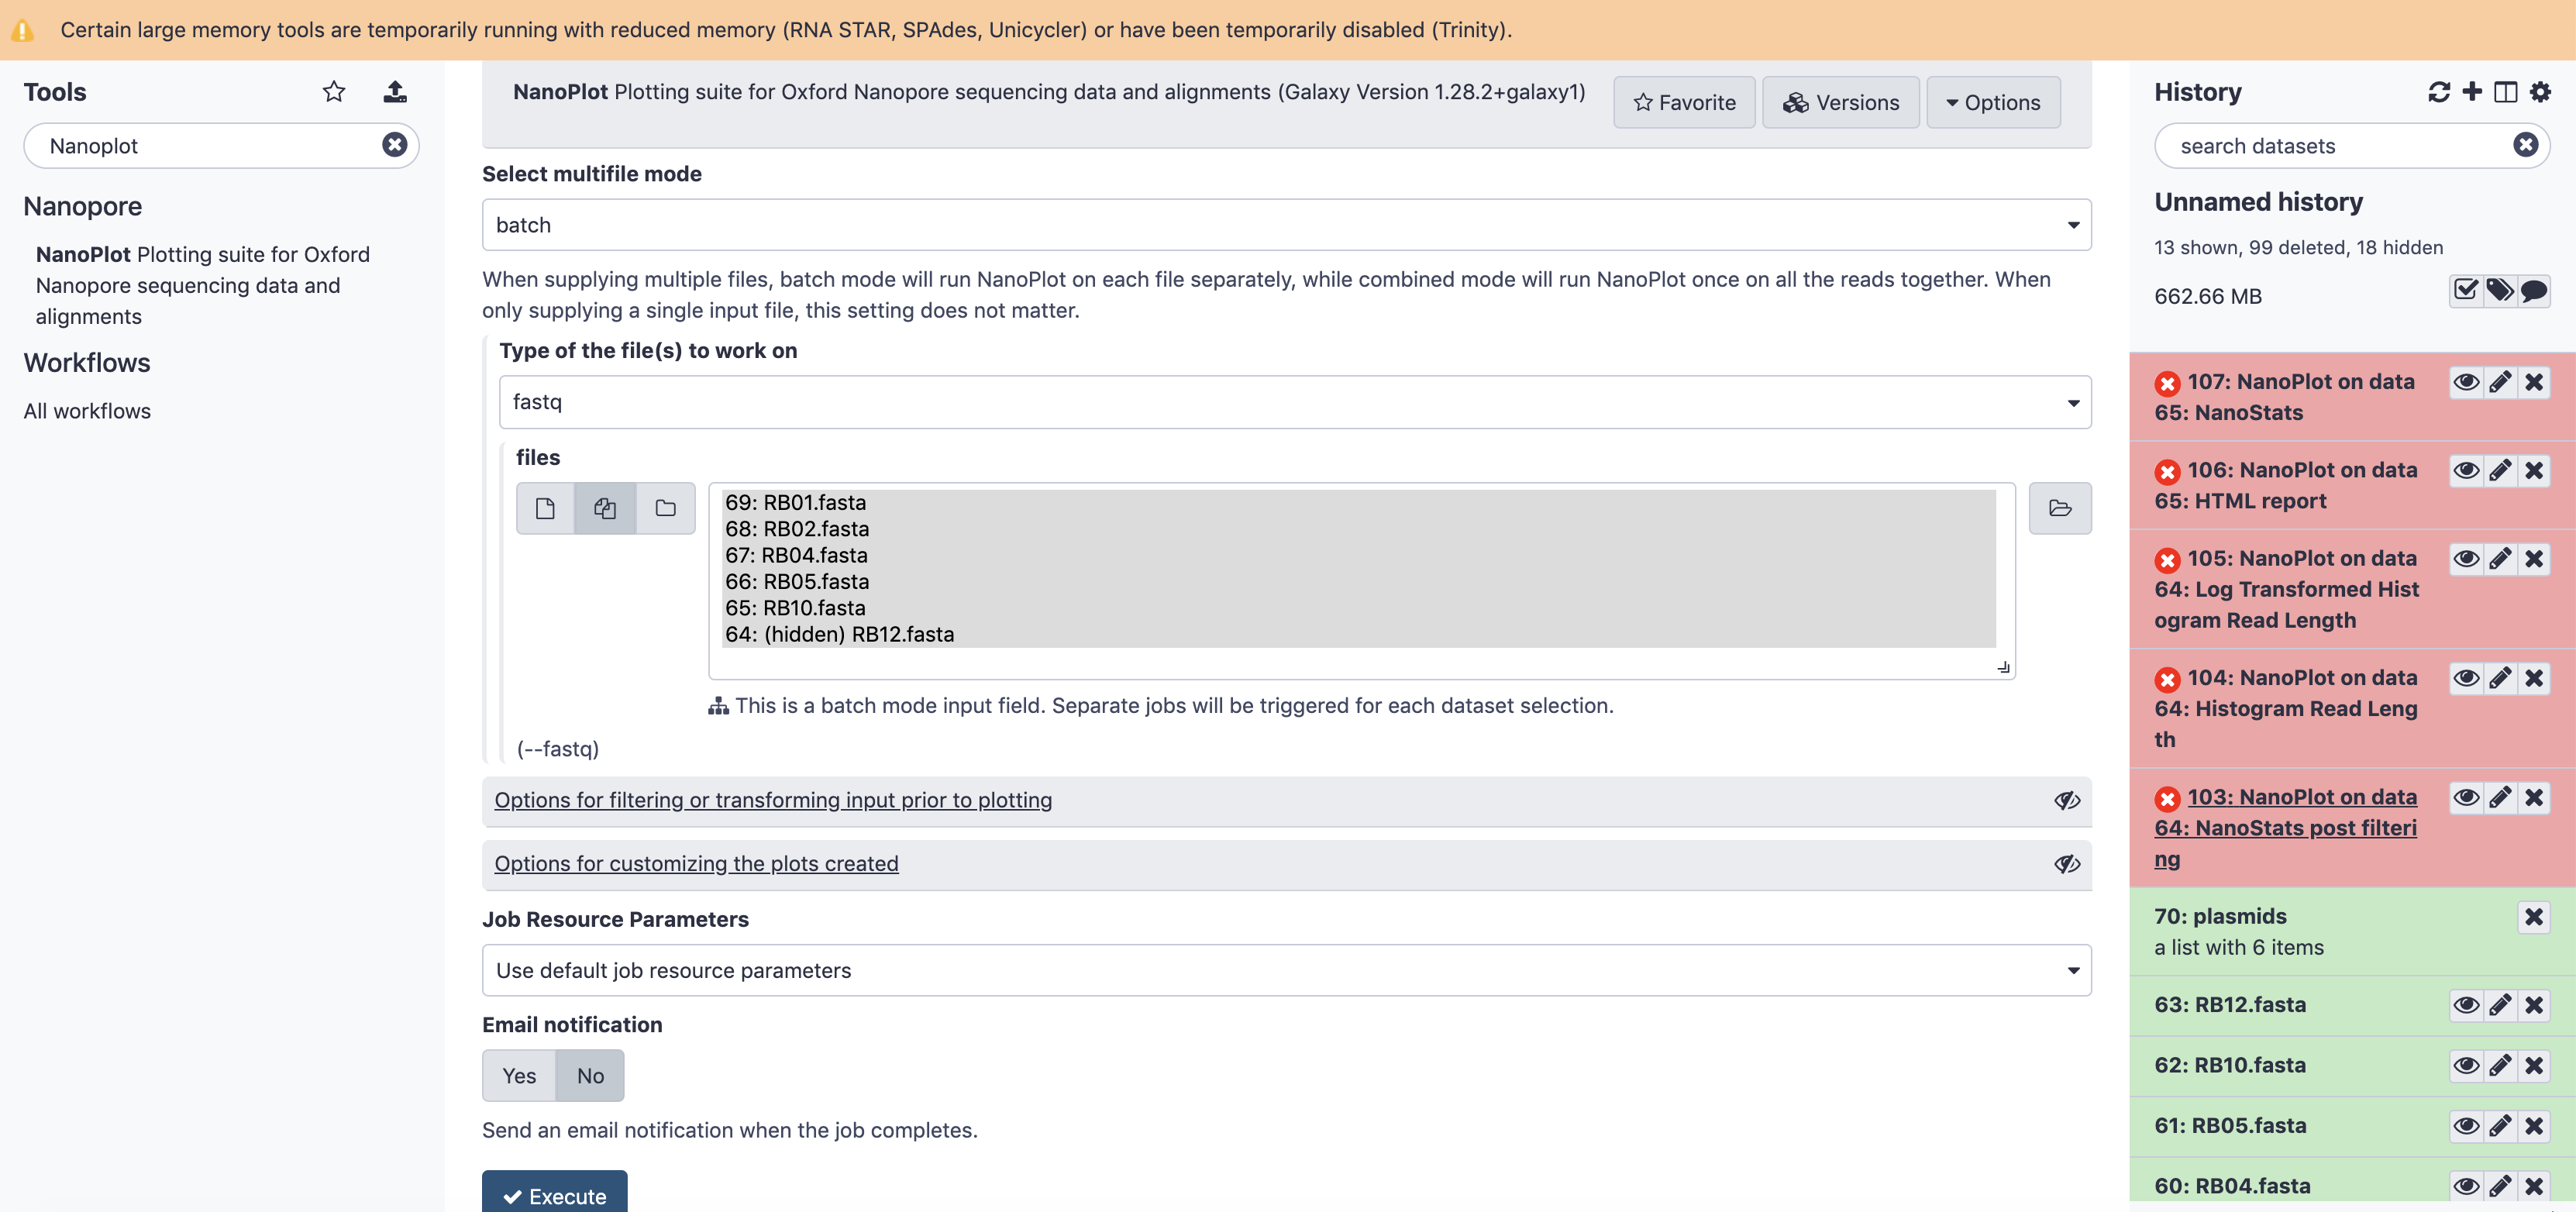Open the history options gear

point(2540,92)
